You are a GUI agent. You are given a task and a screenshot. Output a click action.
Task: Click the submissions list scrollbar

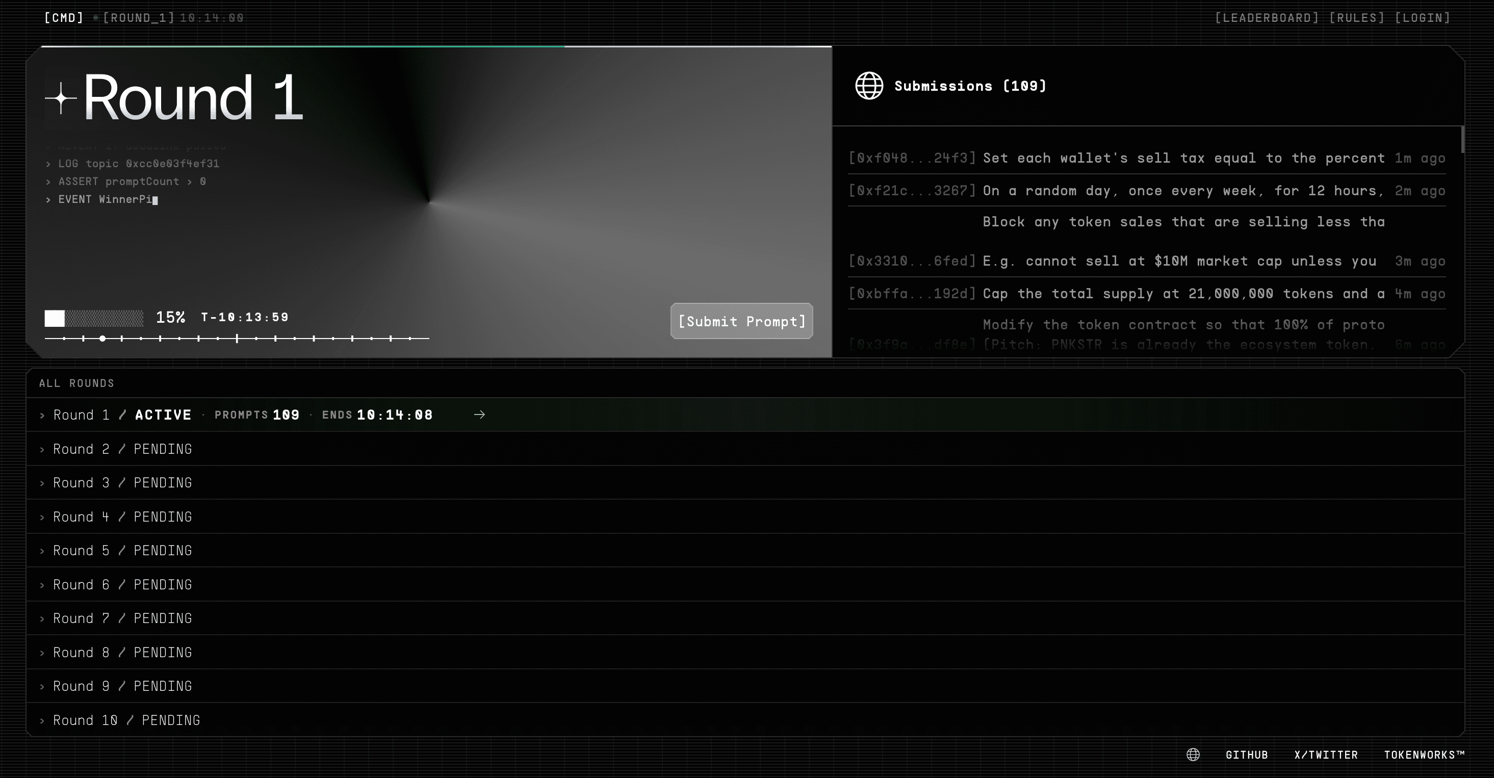1463,140
